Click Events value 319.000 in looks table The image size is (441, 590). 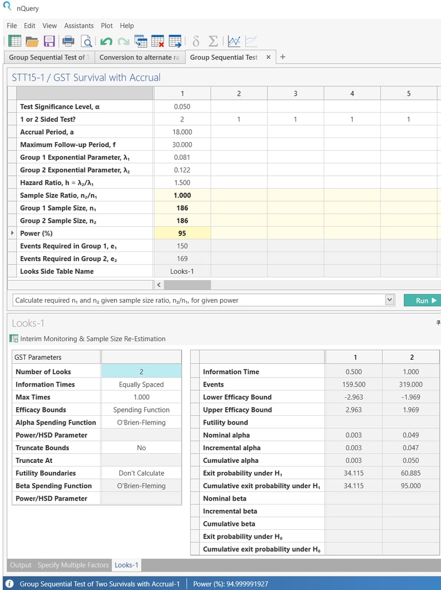[x=411, y=384]
